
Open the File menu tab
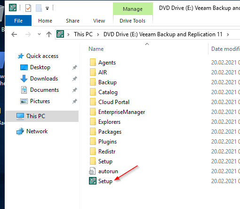[18, 21]
